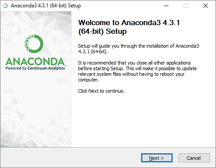This screenshot has height=168, width=216.
Task: Click the grey footer bar left of Next
Action: pyautogui.click(x=71, y=158)
